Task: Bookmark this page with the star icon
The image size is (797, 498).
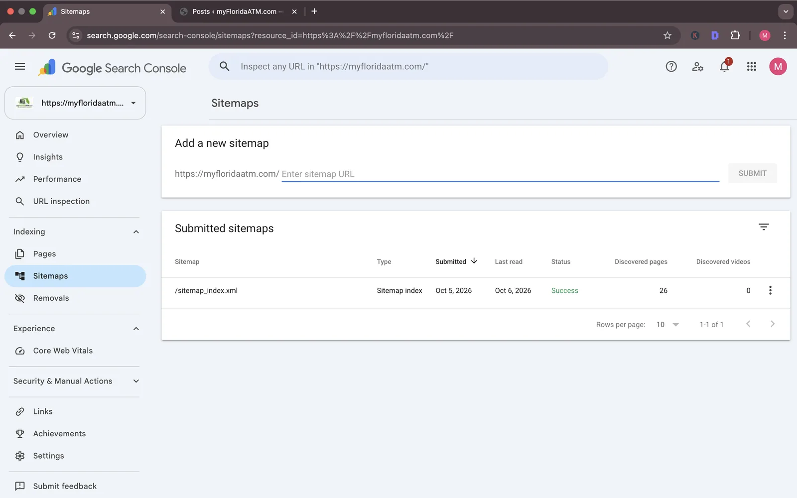Action: click(x=667, y=35)
